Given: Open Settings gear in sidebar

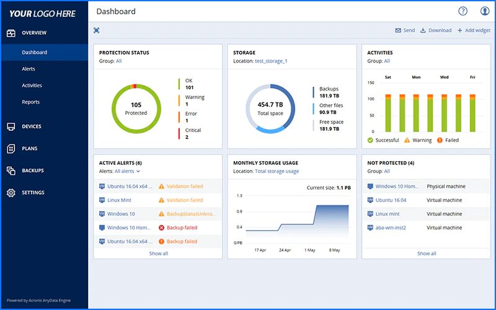Looking at the screenshot, I should coord(11,193).
